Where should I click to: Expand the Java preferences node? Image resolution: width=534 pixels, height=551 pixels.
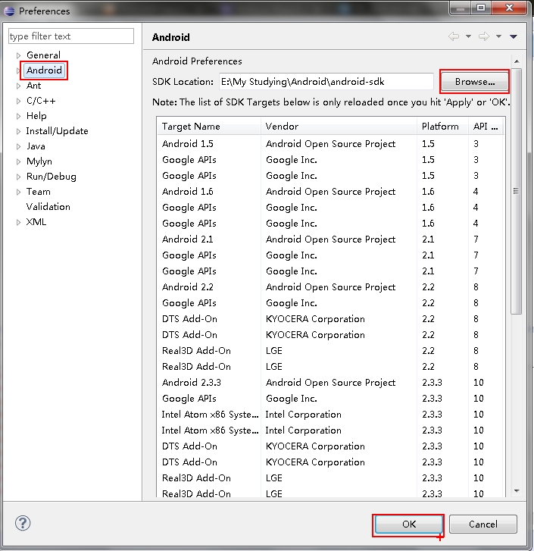point(19,146)
